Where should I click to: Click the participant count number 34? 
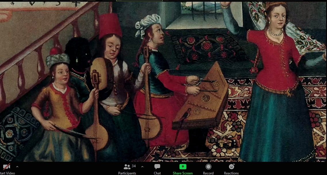click(133, 166)
